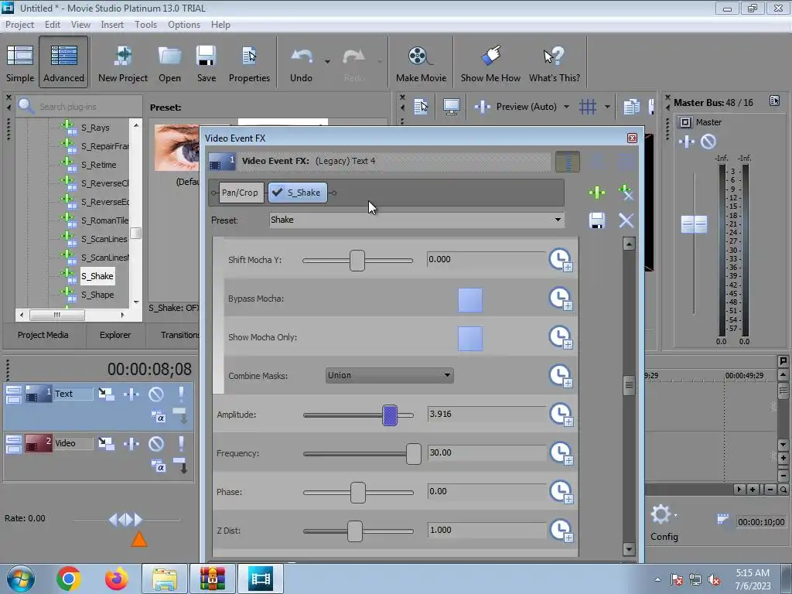Toggle Show Mocha Only checkbox
Image resolution: width=792 pixels, height=594 pixels.
click(x=470, y=339)
